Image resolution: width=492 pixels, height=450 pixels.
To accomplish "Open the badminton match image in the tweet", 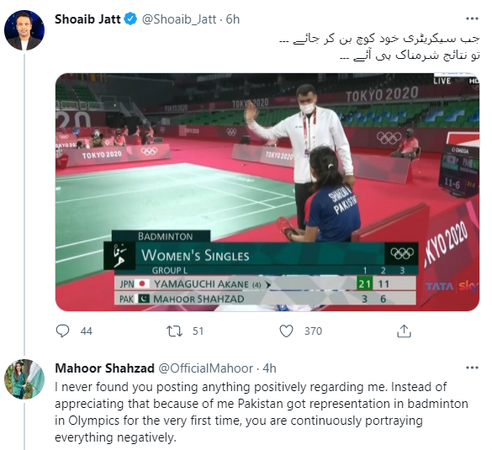I will pyautogui.click(x=267, y=192).
